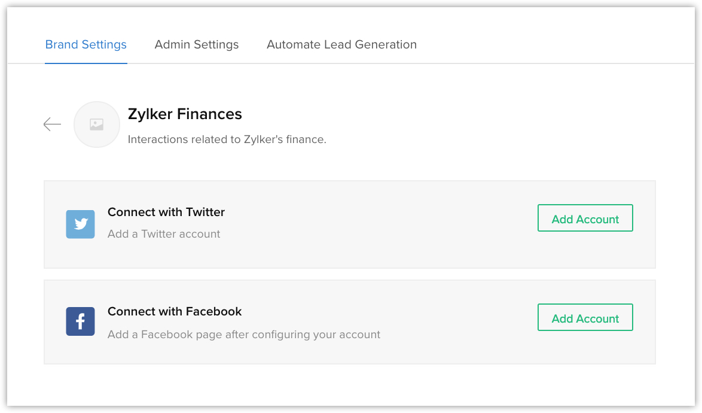
Task: Click the Facebook logo icon
Action: tap(80, 321)
